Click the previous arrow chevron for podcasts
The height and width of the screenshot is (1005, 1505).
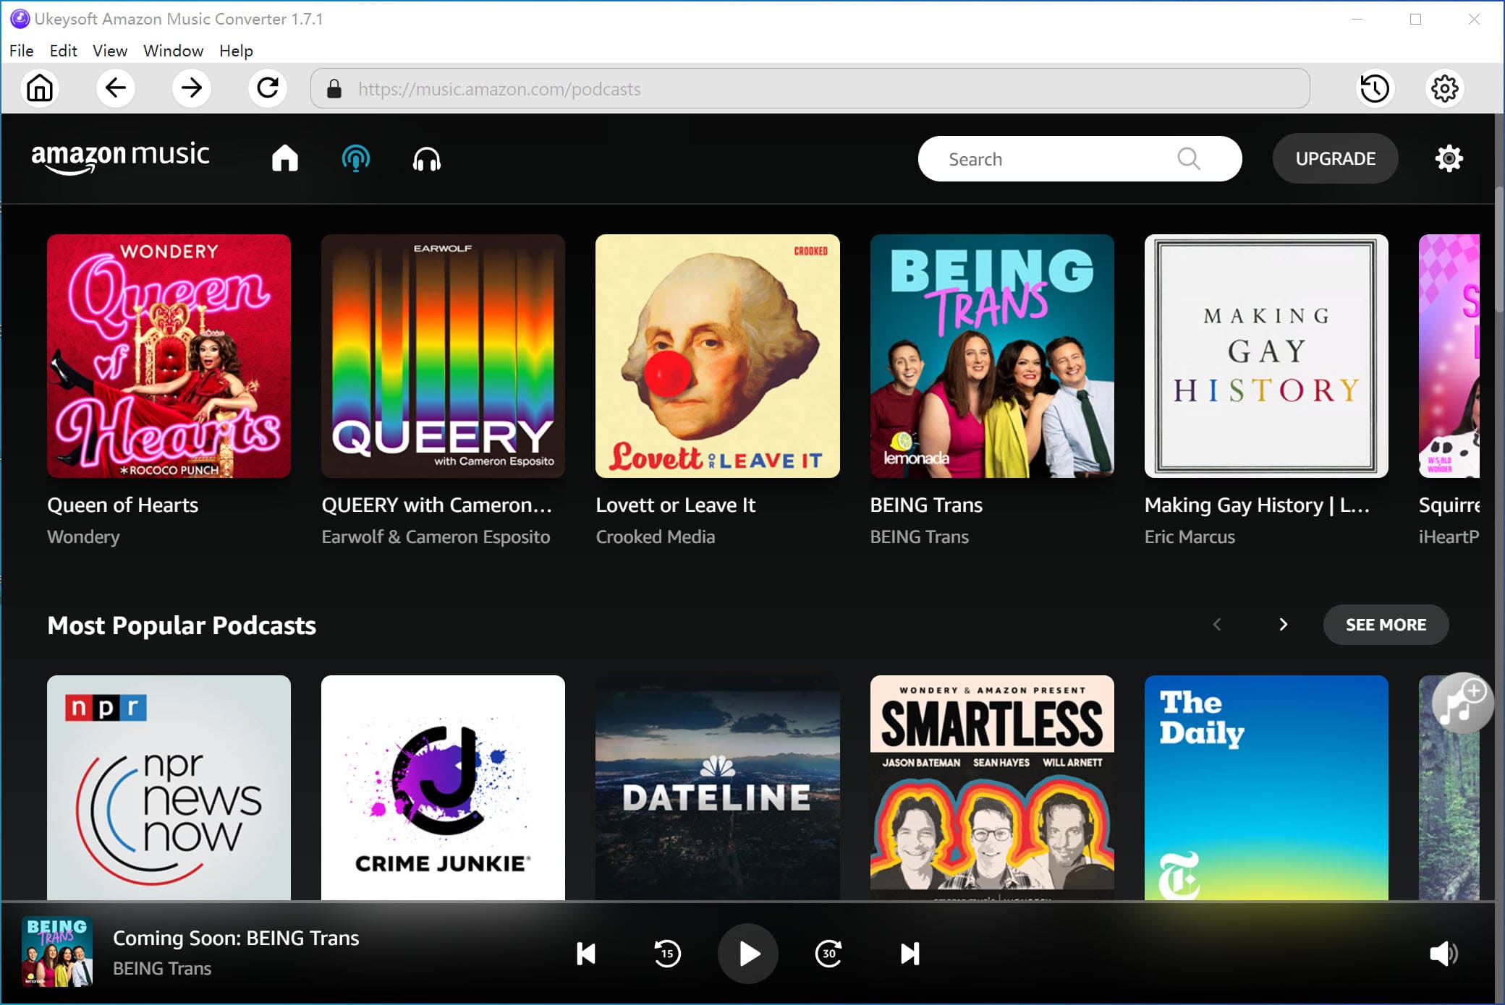(1216, 624)
